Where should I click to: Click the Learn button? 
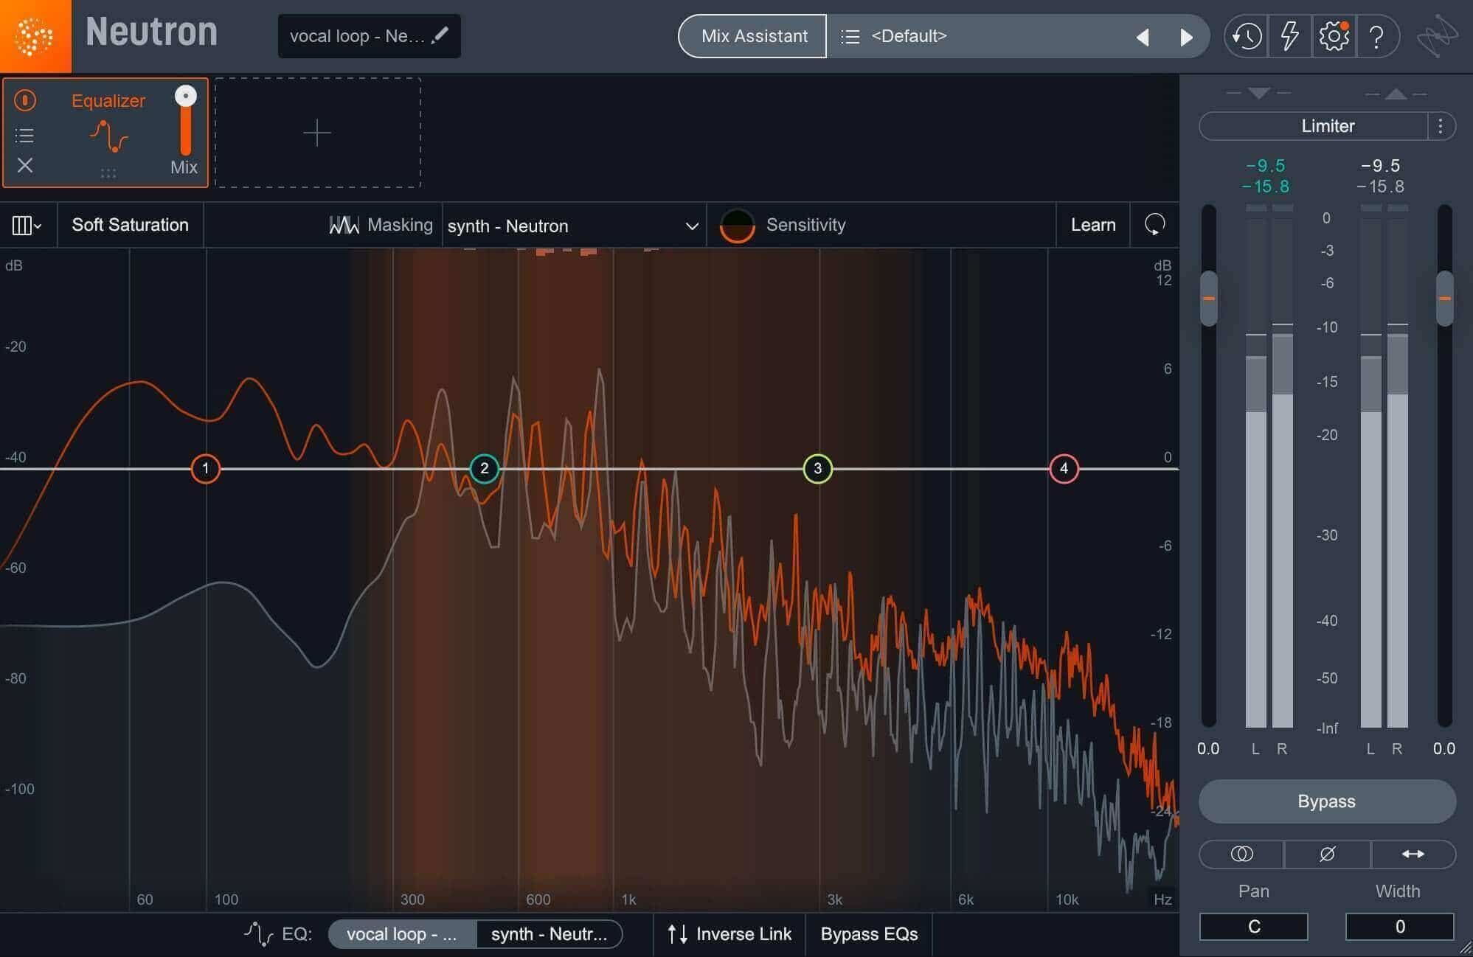[x=1093, y=225]
